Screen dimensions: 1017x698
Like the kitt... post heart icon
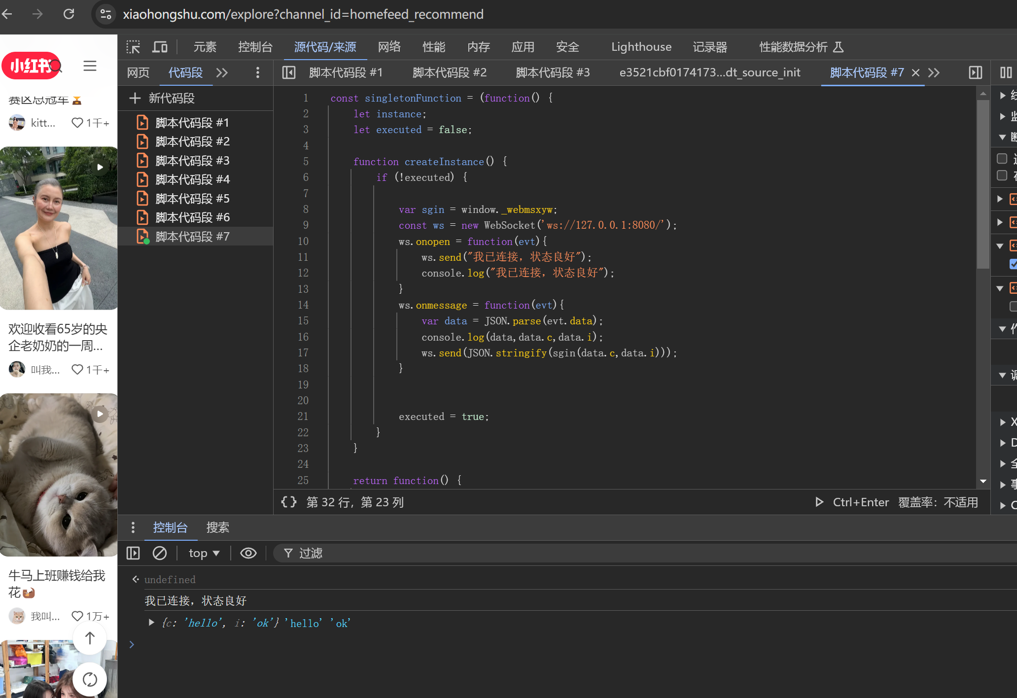pos(77,123)
